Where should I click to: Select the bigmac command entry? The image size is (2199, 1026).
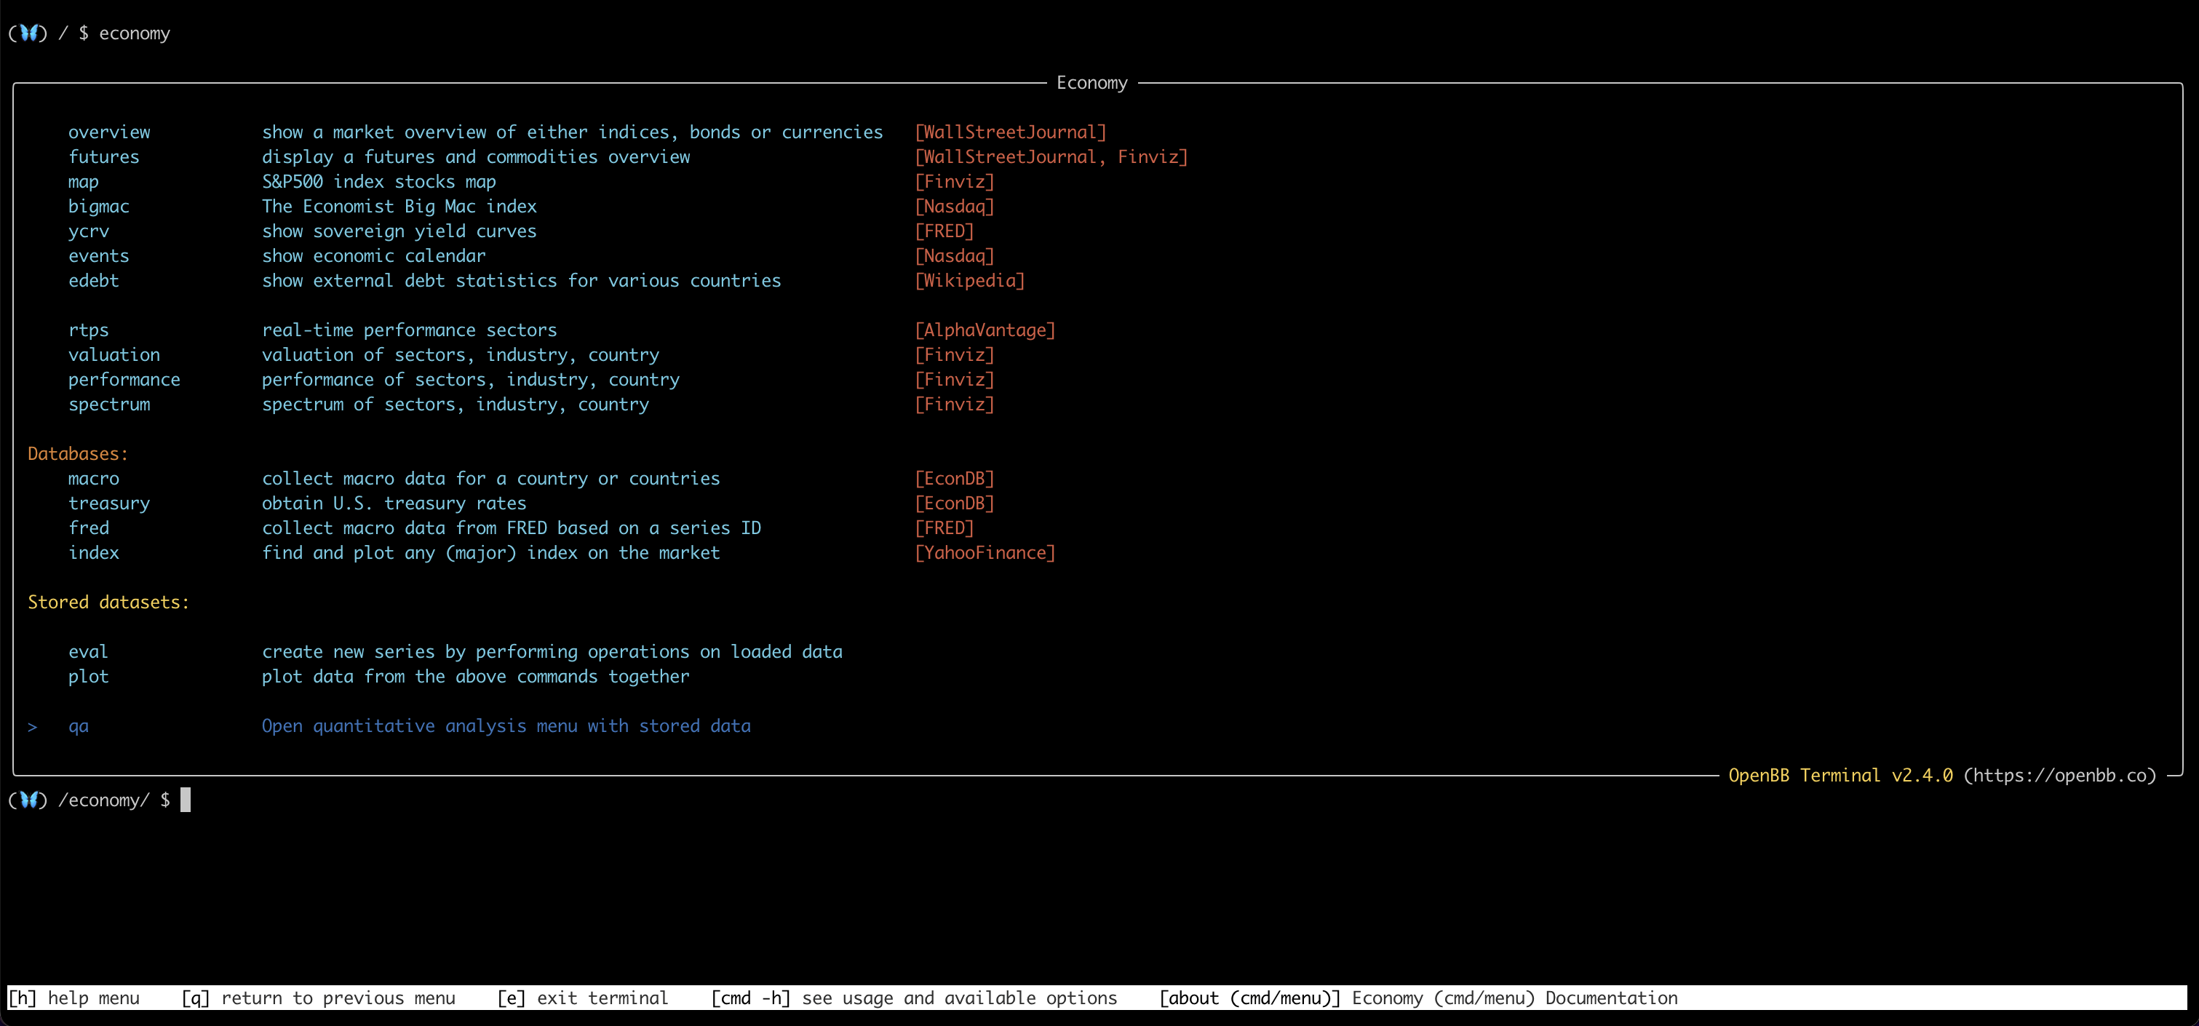tap(99, 207)
